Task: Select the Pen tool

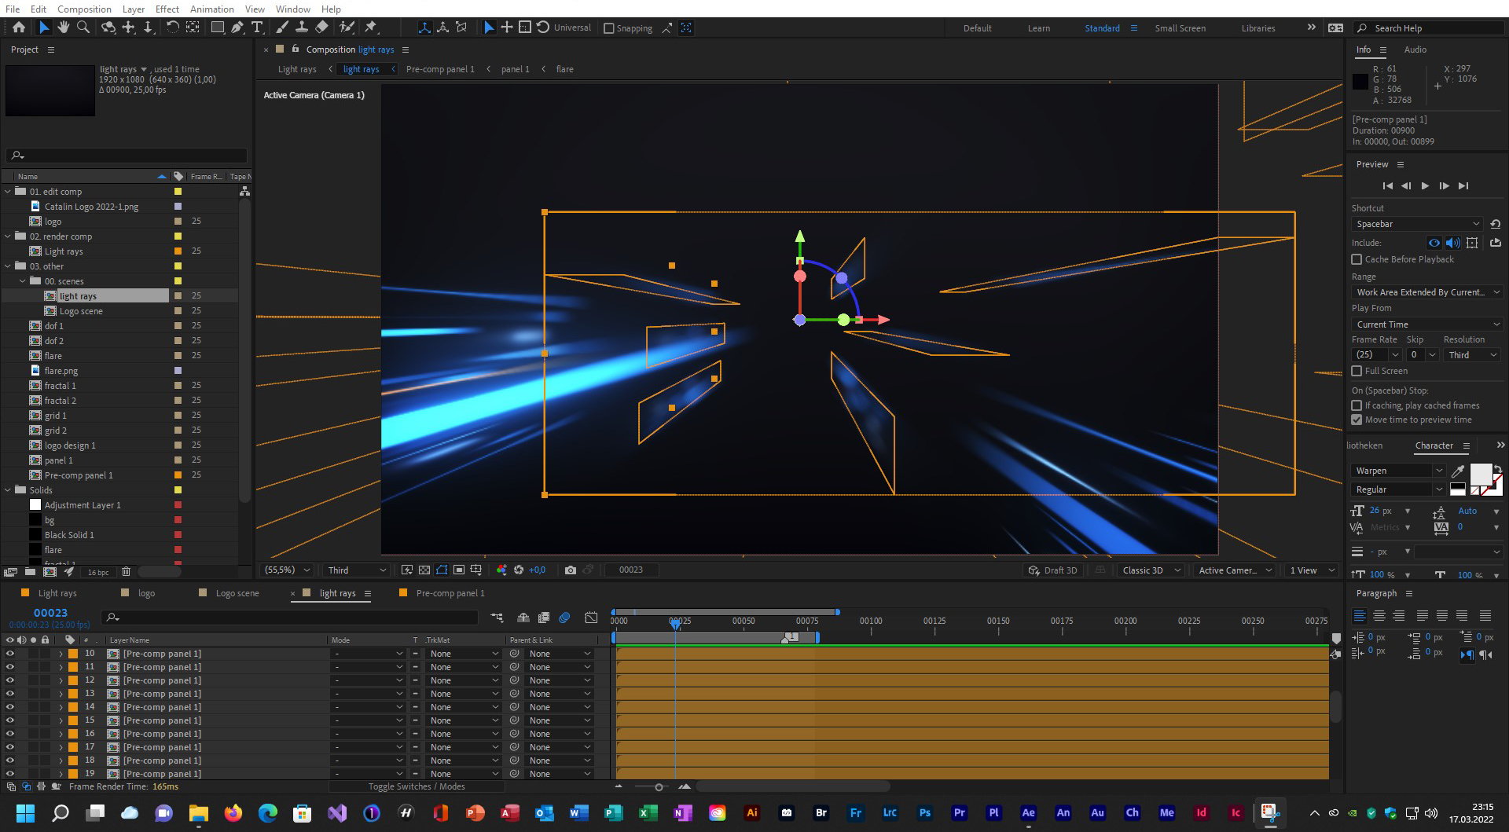Action: pos(237,27)
